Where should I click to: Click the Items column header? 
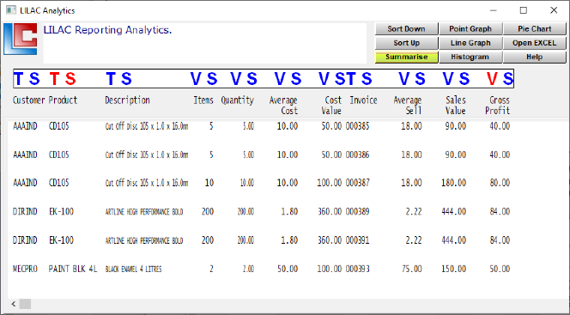(x=203, y=100)
